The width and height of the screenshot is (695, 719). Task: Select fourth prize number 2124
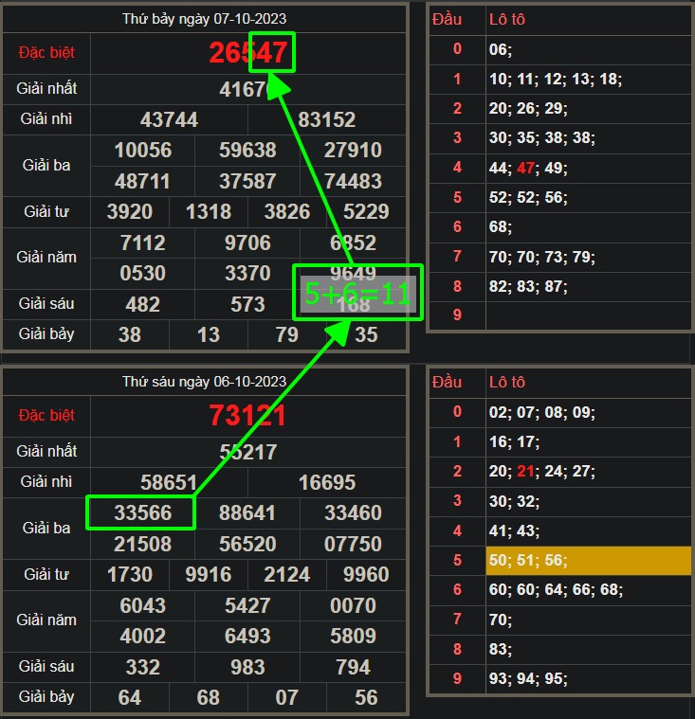click(287, 574)
